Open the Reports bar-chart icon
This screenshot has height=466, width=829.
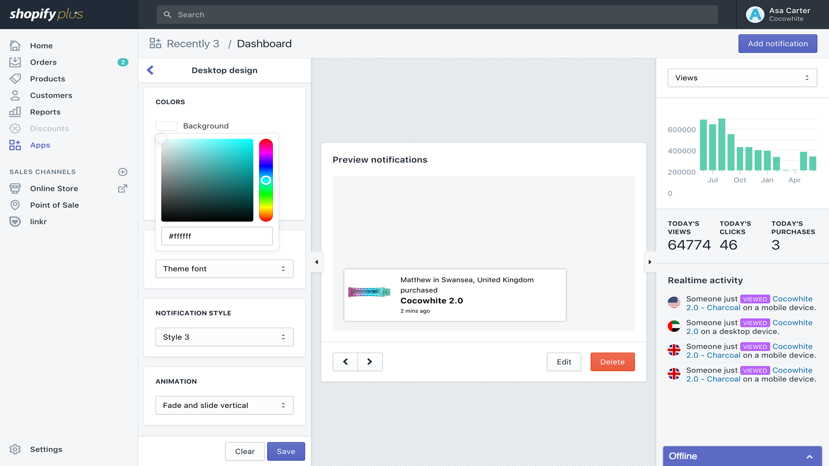(15, 112)
